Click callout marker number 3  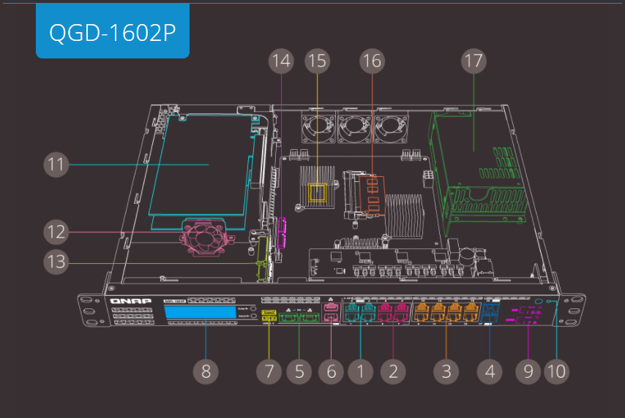(x=446, y=370)
